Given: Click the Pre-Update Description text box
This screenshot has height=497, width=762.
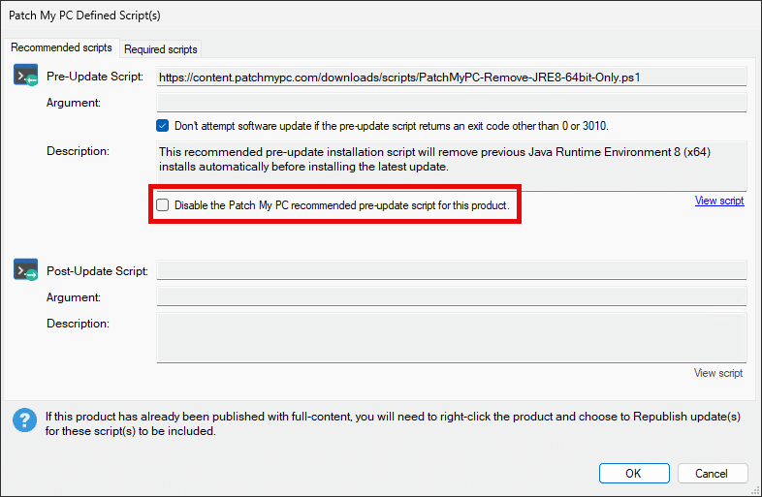Looking at the screenshot, I should pyautogui.click(x=451, y=166).
